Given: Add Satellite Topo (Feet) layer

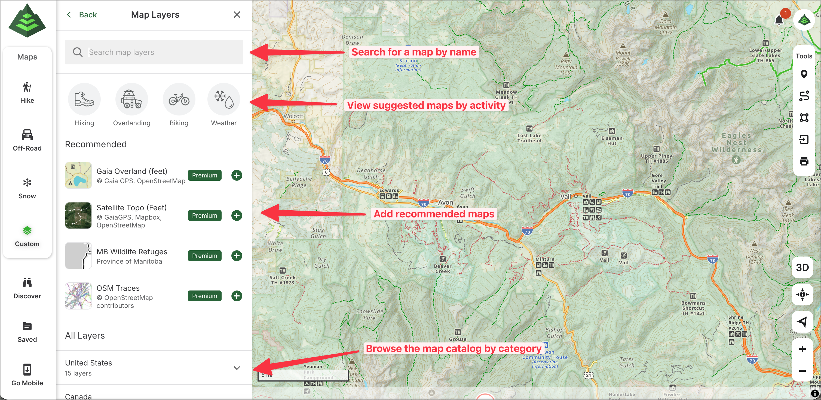Looking at the screenshot, I should [x=237, y=215].
